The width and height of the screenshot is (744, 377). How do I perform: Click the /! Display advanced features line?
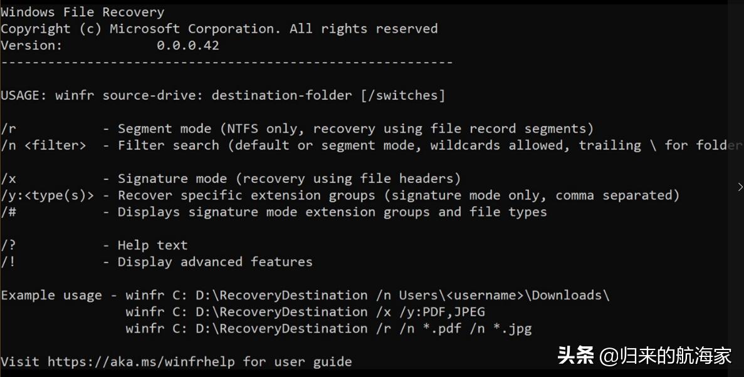[157, 262]
